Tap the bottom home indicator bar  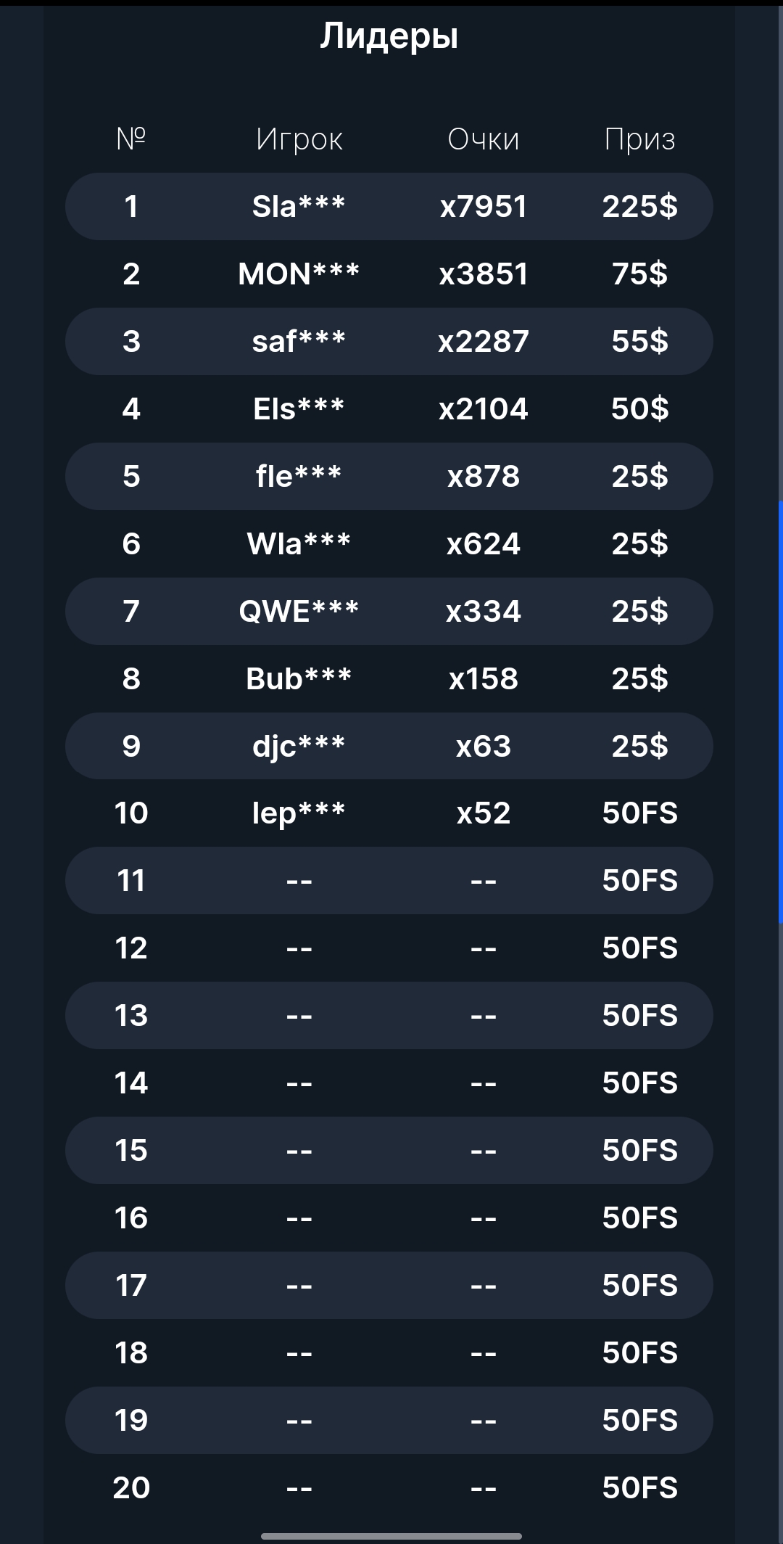point(391,1536)
